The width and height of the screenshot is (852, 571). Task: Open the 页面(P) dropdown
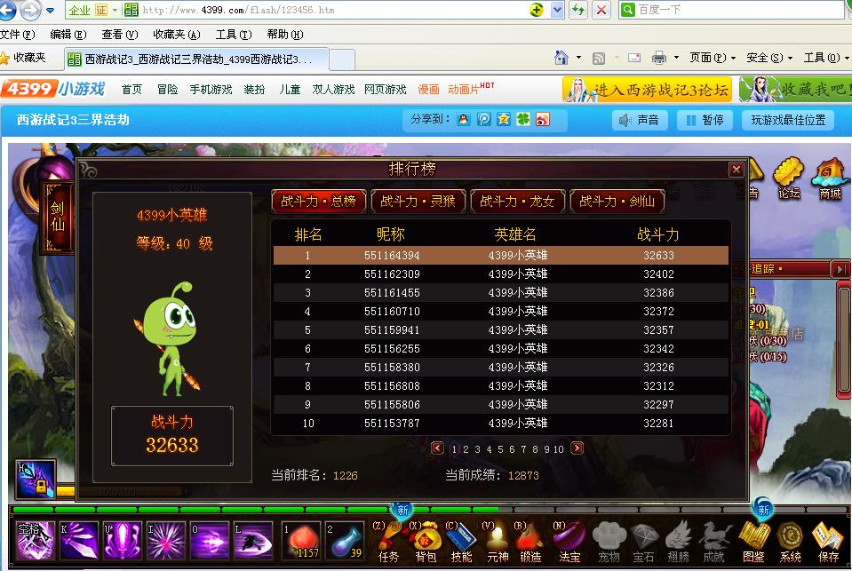click(713, 58)
